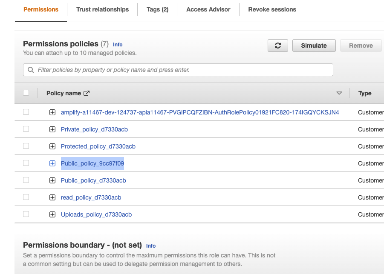This screenshot has height=274, width=384.
Task: Click plus icon beside Uploads_policy_d7330acb
Action: [52, 214]
